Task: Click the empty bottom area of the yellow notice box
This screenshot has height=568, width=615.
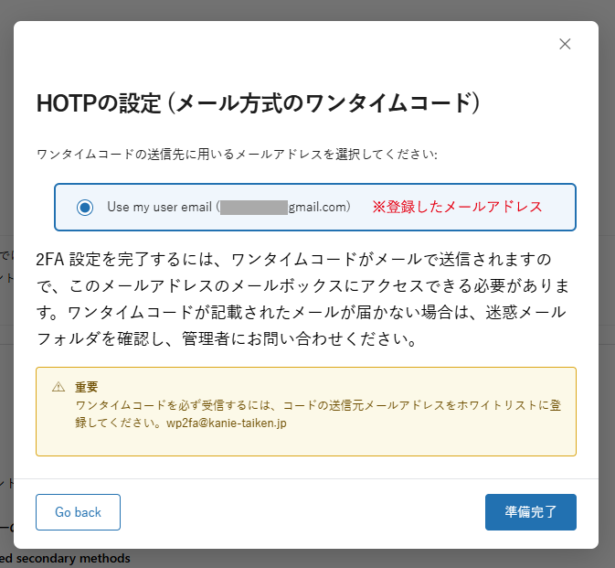Action: coord(306,444)
